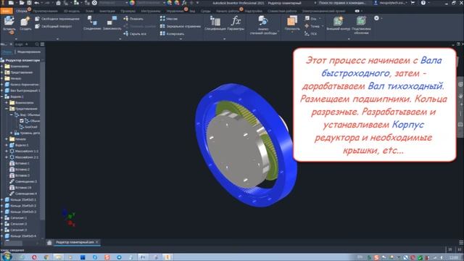Open the Проектирование ribbon tab
This screenshot has height=261, width=464.
45,11
